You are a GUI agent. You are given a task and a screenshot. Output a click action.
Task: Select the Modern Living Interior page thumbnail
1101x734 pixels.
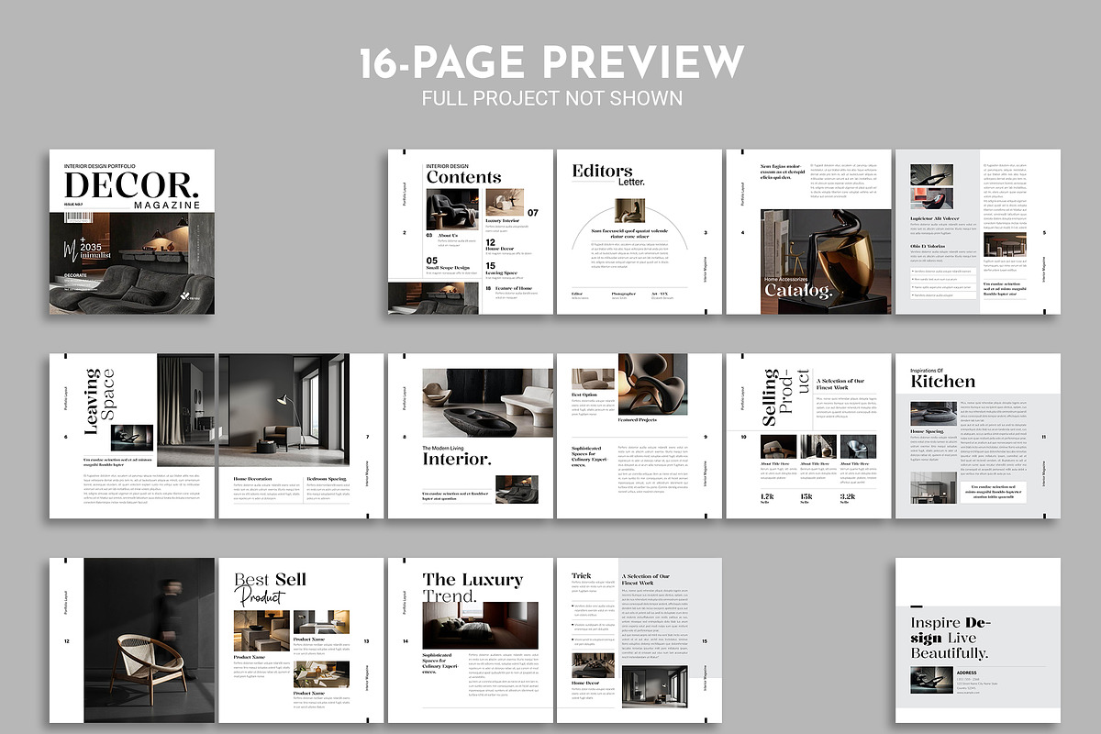tap(470, 436)
